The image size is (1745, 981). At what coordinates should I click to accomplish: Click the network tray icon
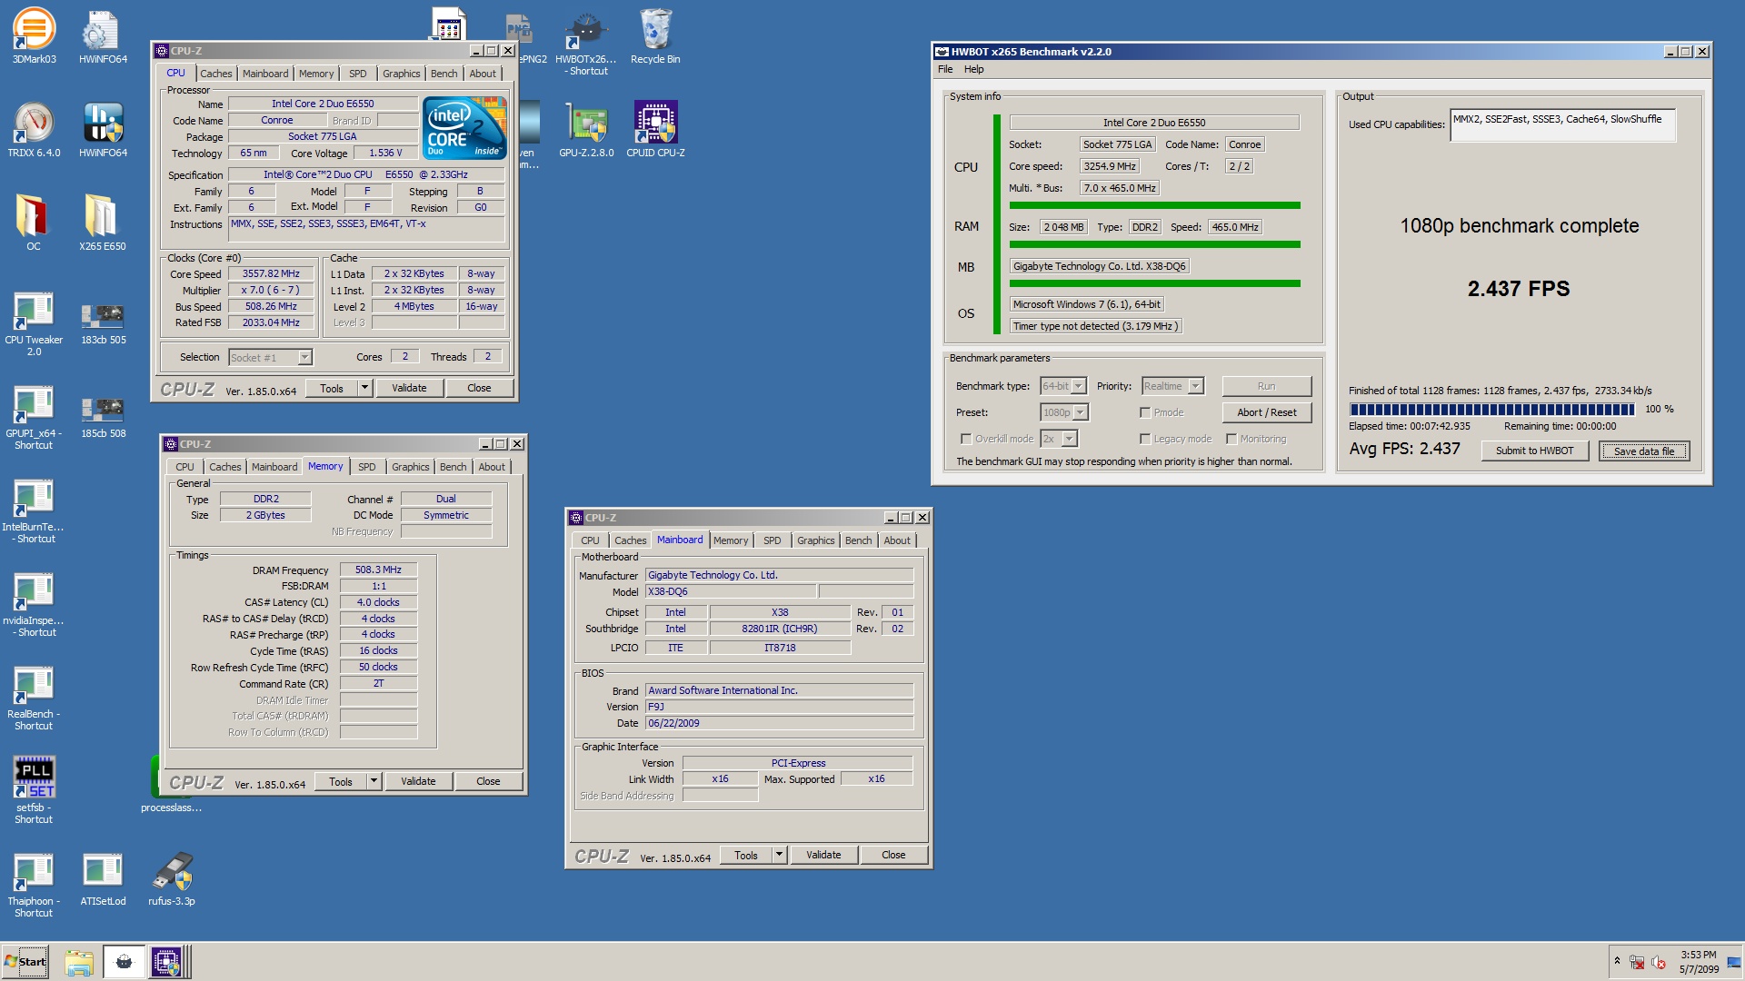tap(1637, 962)
